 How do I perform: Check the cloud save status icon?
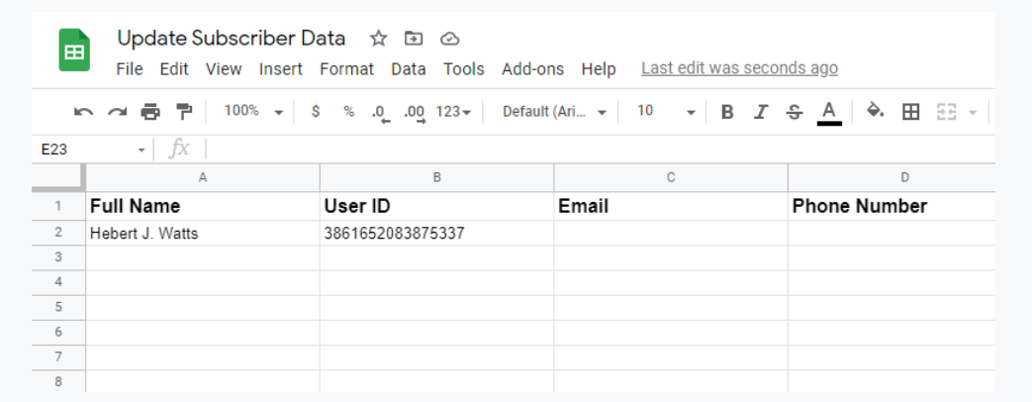(449, 39)
